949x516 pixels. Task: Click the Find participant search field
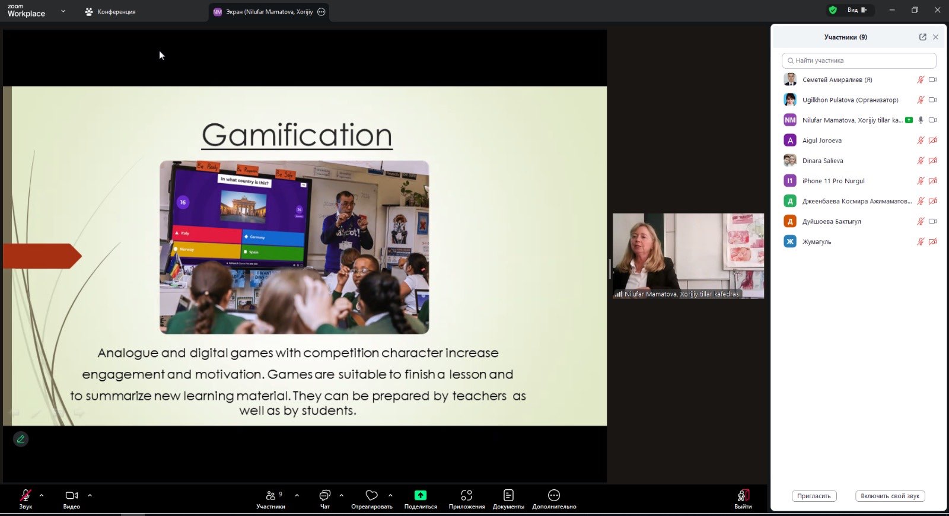859,60
